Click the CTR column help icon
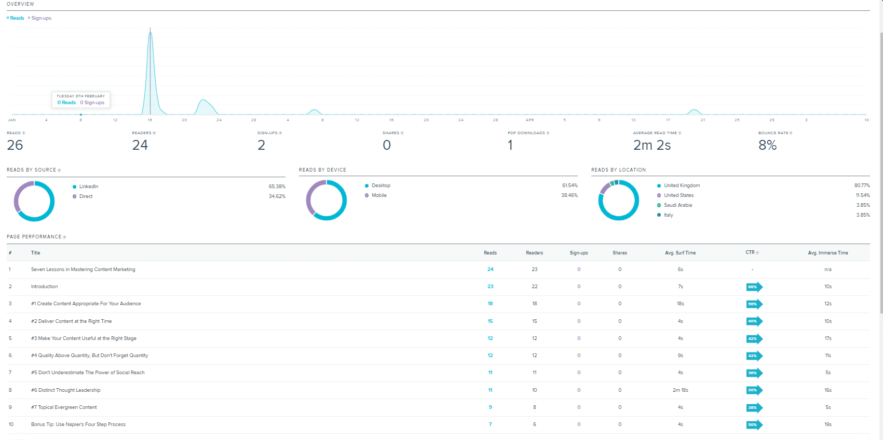Image resolution: width=883 pixels, height=440 pixels. point(758,253)
